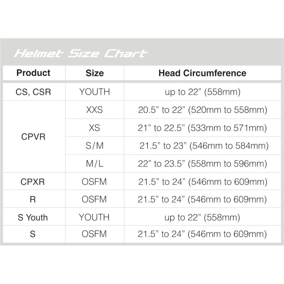The image size is (284, 284).
Task: Click the XXS size cell
Action: pyautogui.click(x=94, y=110)
